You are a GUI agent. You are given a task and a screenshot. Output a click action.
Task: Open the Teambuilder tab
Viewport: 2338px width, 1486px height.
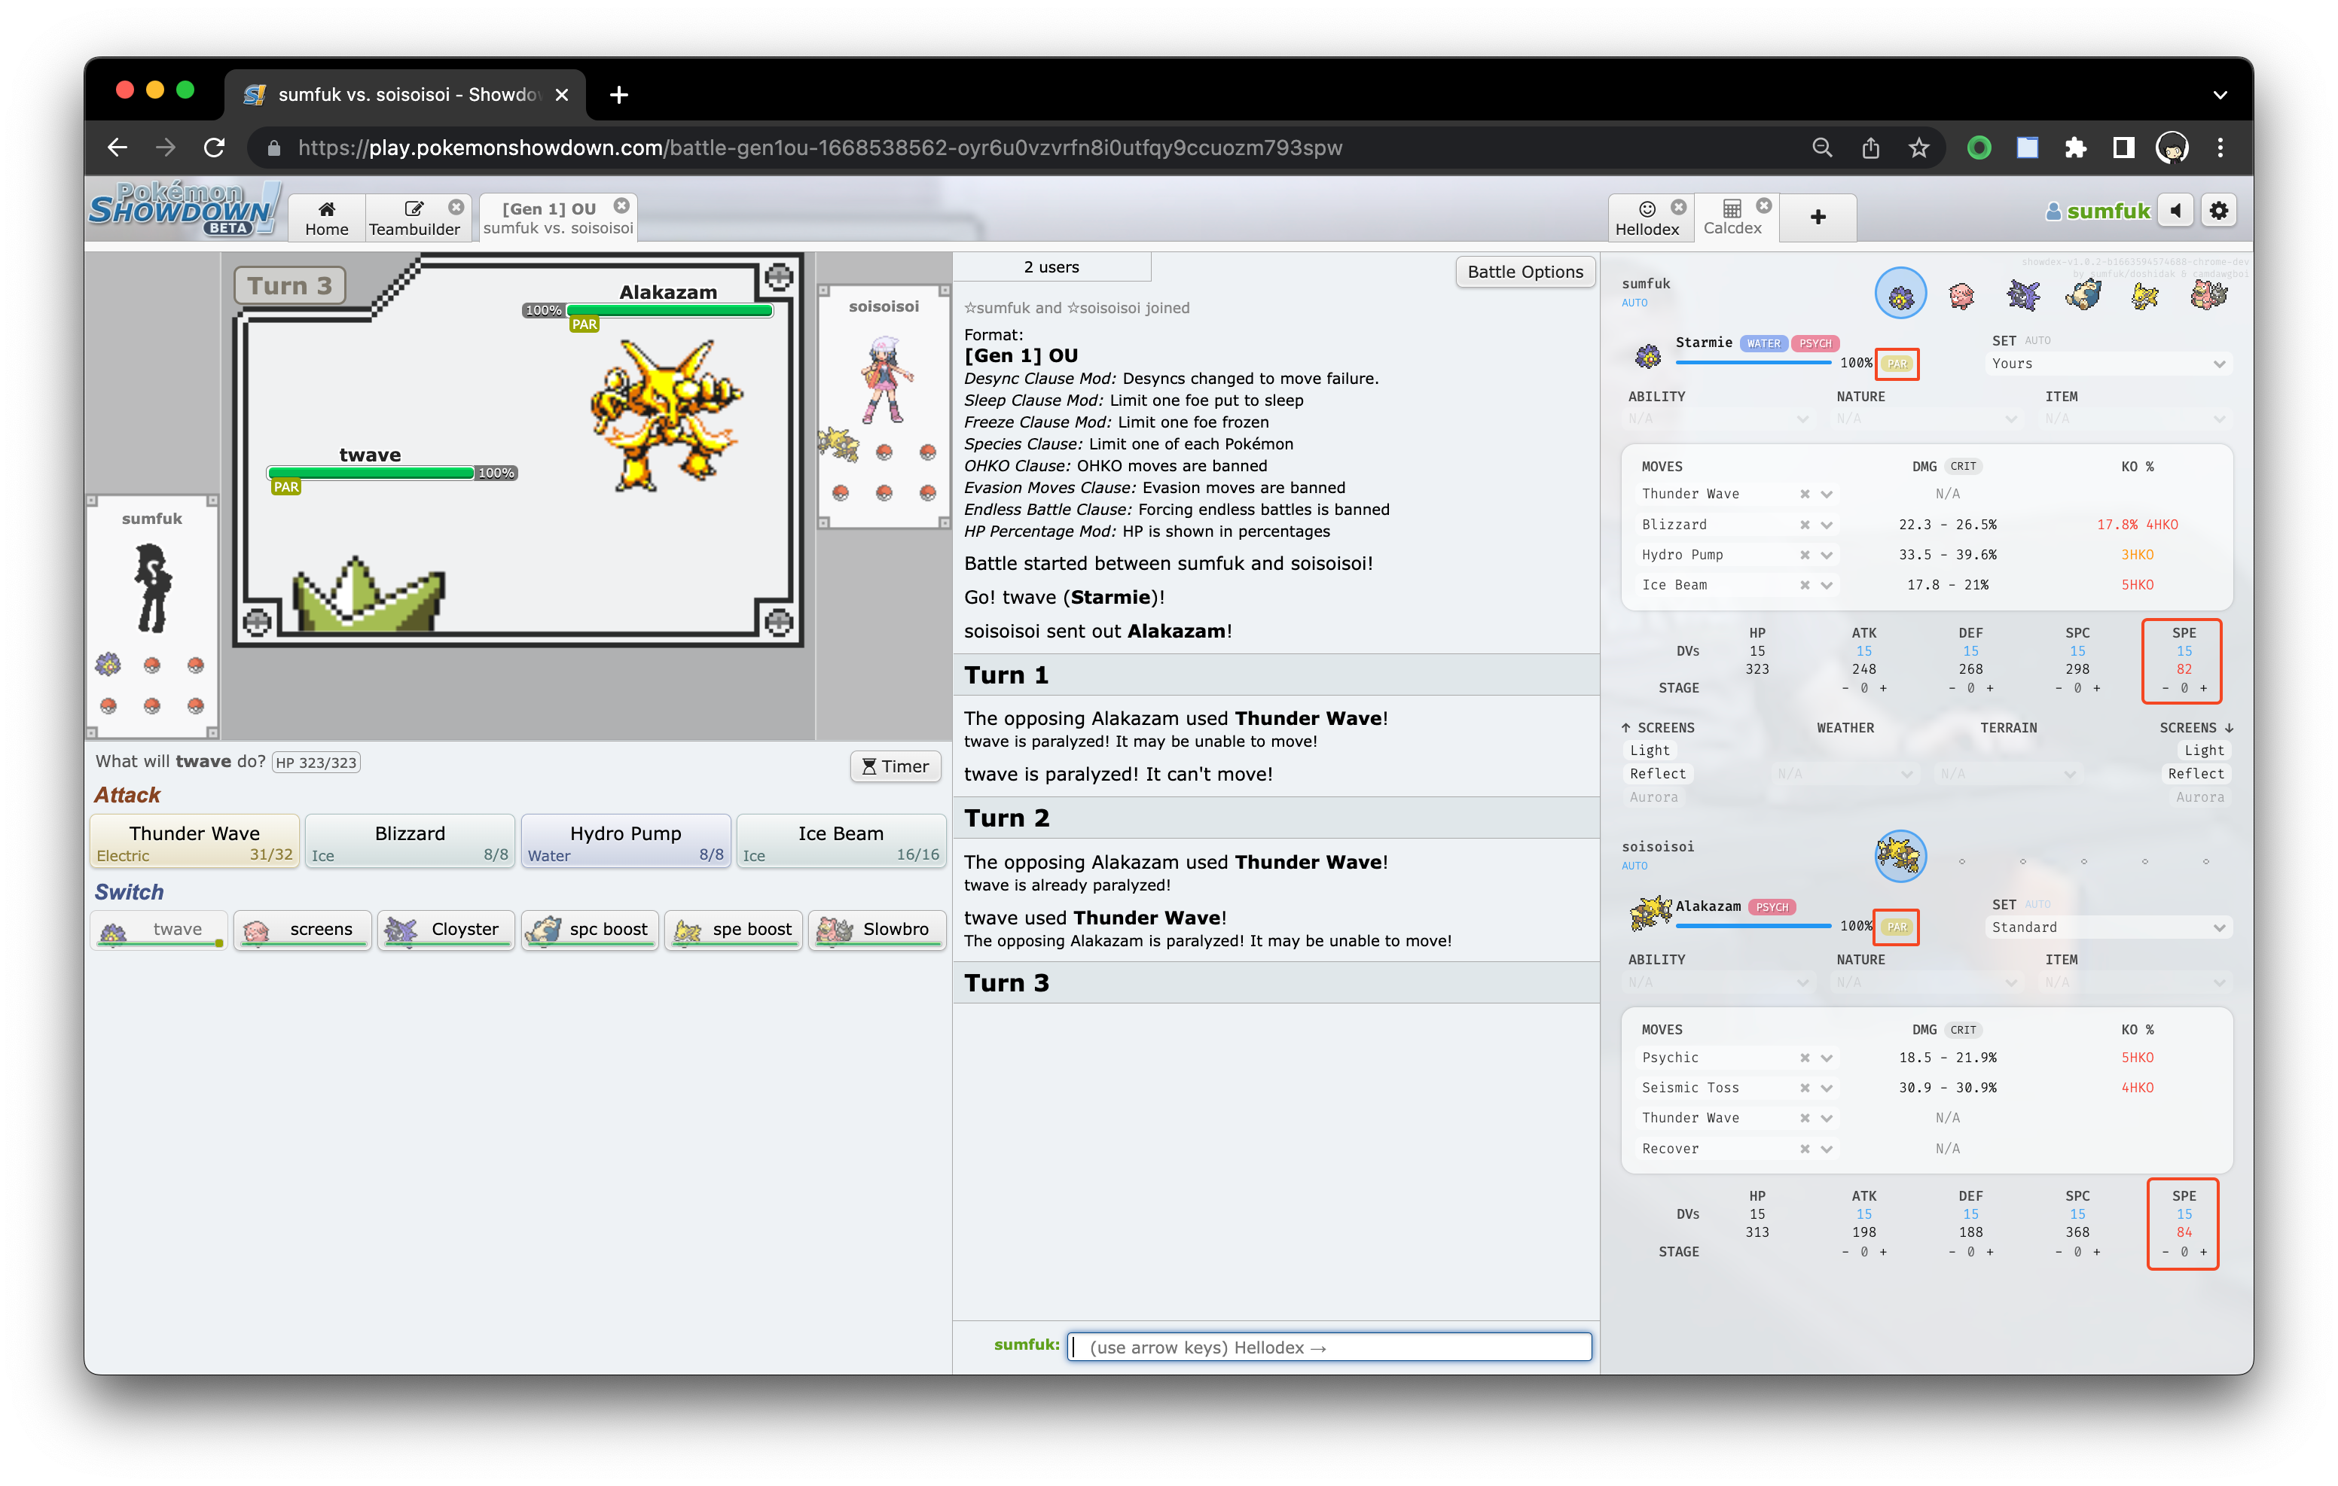[x=414, y=218]
